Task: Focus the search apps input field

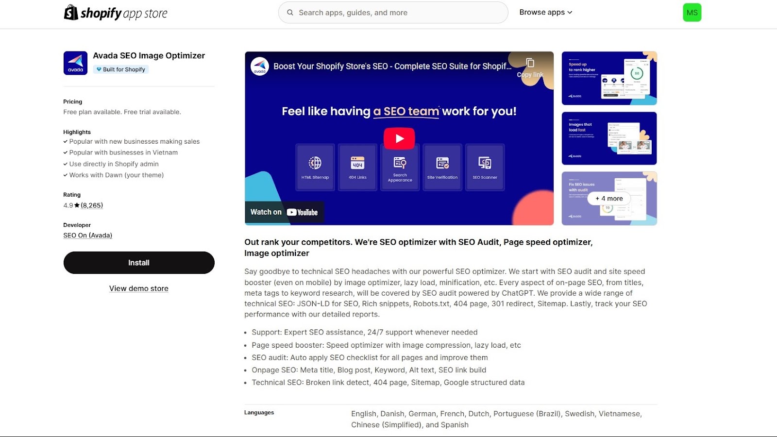Action: click(393, 13)
